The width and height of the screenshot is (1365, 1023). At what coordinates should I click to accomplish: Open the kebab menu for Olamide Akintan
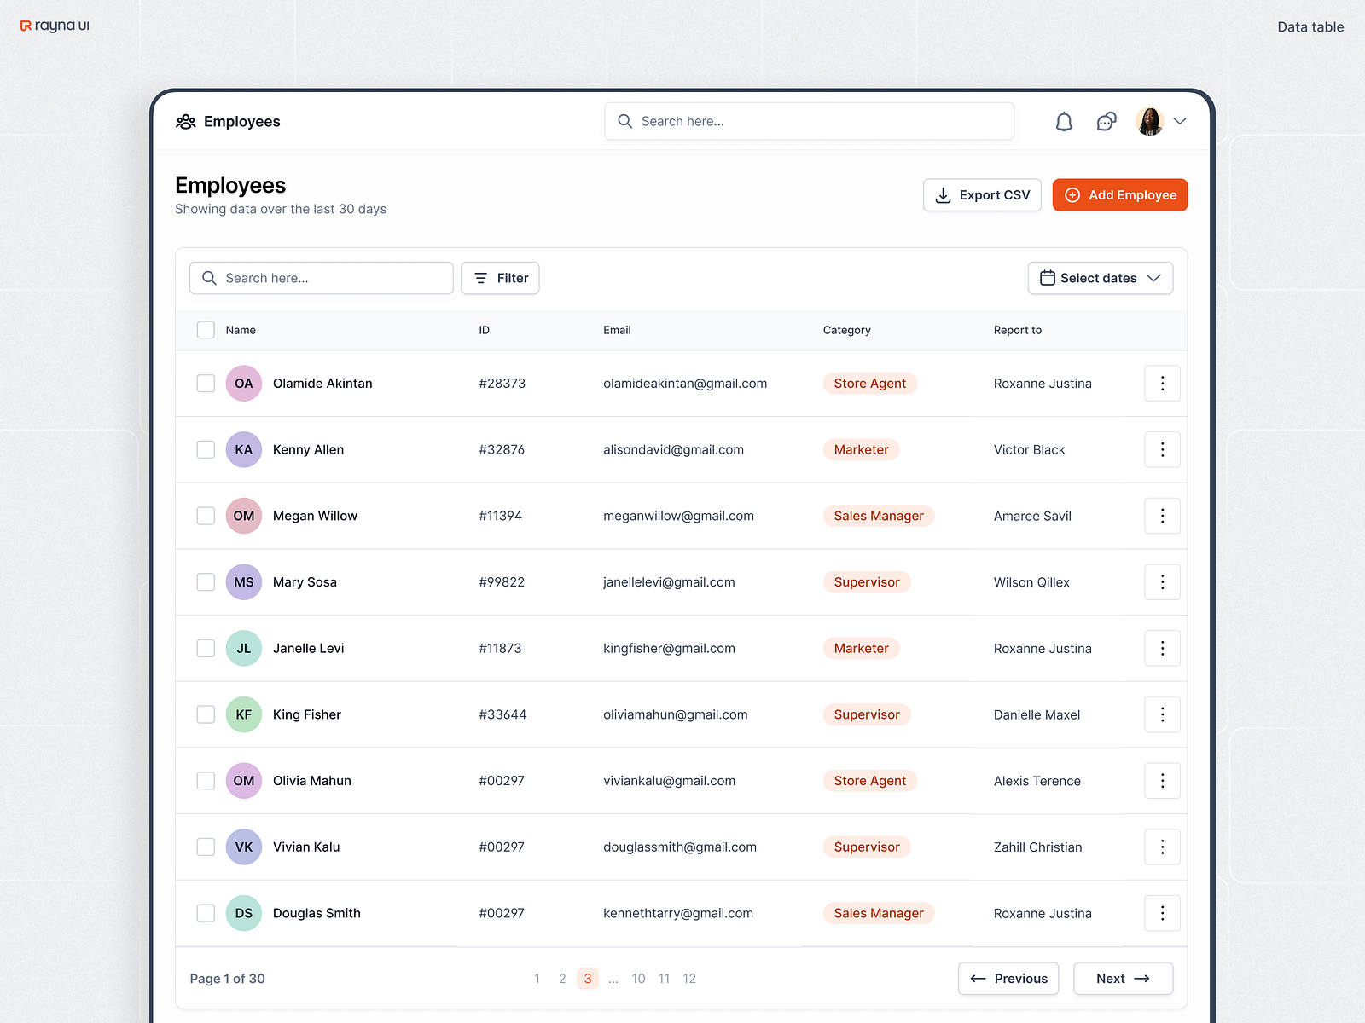1162,384
